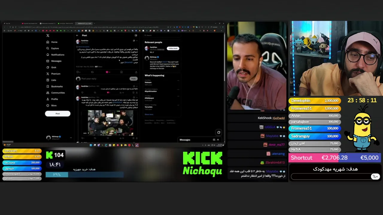Open options for the #Wallpaper trend
The image size is (383, 215).
tap(178, 96)
